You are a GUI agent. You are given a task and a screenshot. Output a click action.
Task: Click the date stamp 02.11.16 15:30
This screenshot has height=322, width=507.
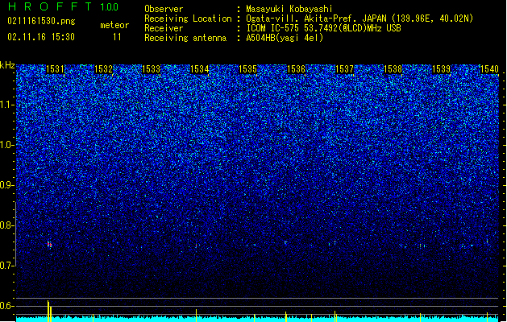click(41, 37)
